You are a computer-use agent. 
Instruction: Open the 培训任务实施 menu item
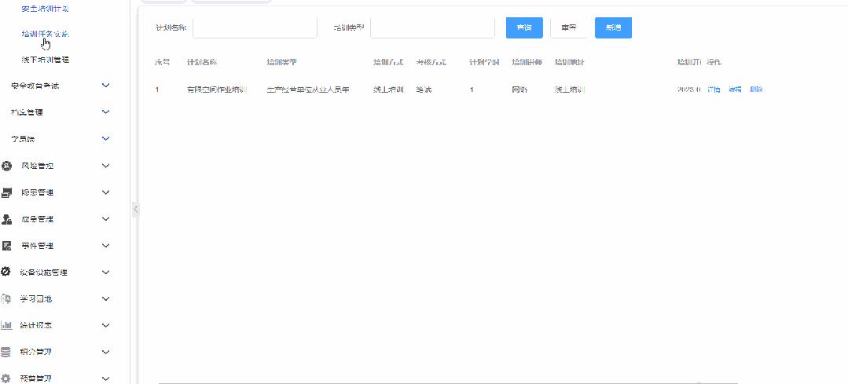tap(45, 34)
